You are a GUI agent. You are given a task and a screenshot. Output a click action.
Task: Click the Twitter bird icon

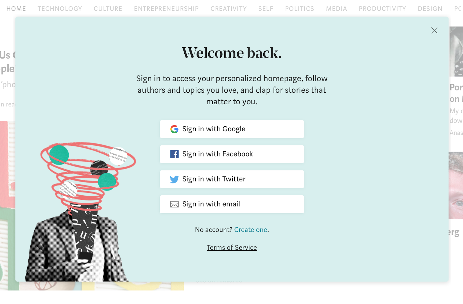pos(174,179)
